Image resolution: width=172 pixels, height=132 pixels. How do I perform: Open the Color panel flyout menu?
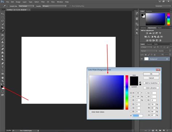(x=170, y=11)
